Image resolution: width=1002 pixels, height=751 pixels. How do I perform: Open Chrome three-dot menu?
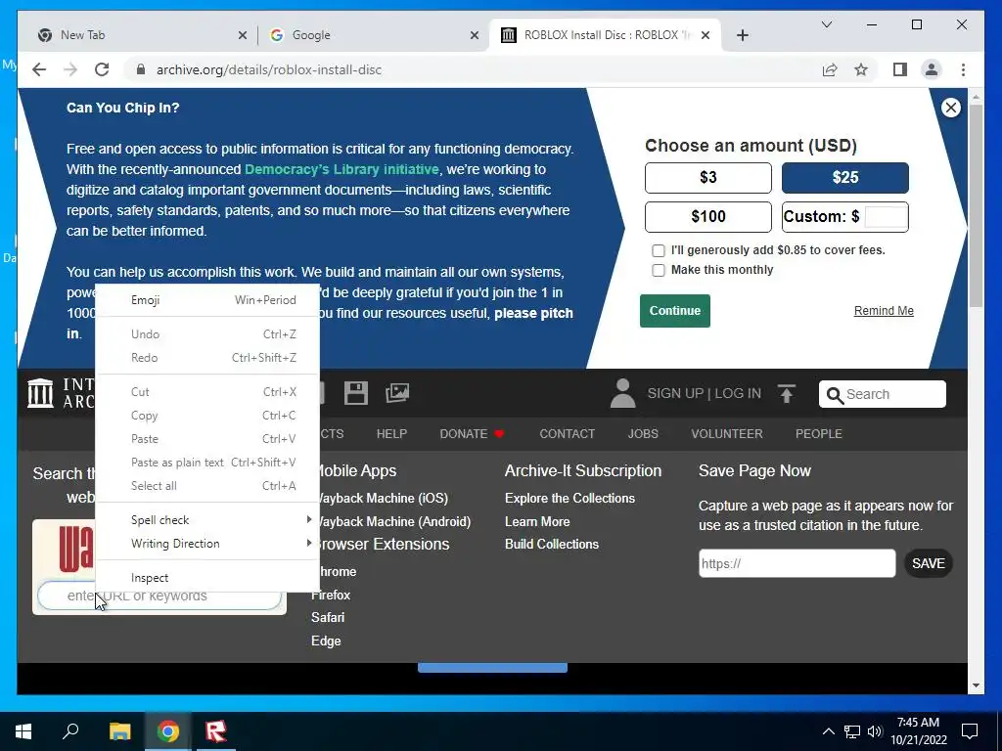[x=963, y=69]
